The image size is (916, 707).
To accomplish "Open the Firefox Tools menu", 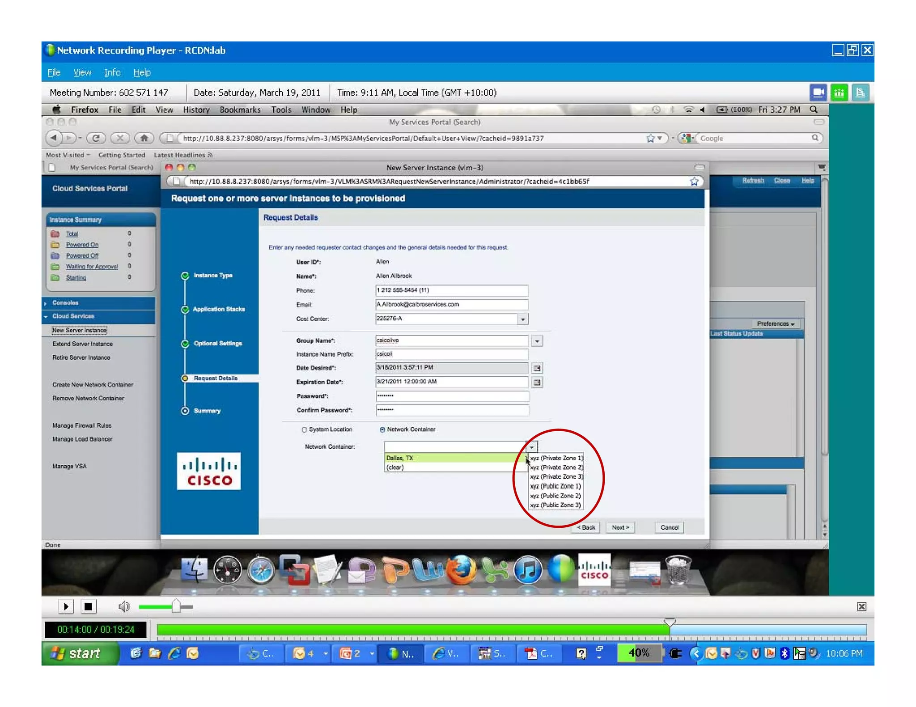I will click(x=281, y=109).
